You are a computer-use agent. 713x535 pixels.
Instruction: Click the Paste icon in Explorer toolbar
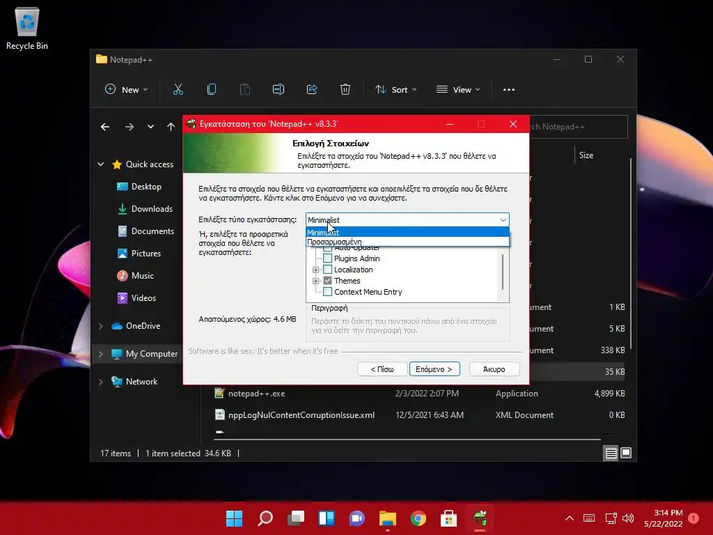pos(245,90)
